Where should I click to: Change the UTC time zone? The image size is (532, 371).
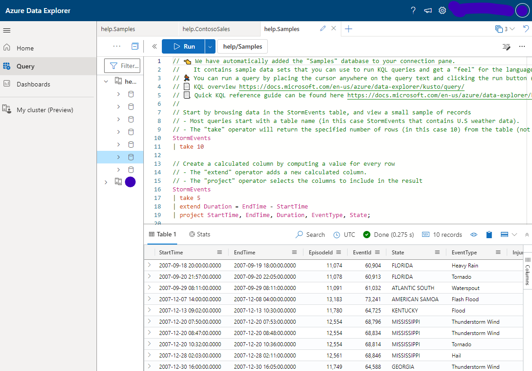[344, 235]
